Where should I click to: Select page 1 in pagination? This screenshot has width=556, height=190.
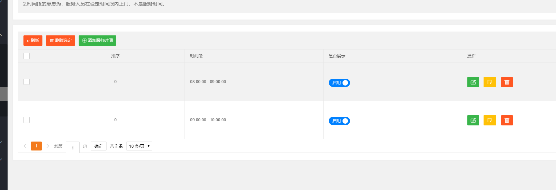tap(36, 146)
